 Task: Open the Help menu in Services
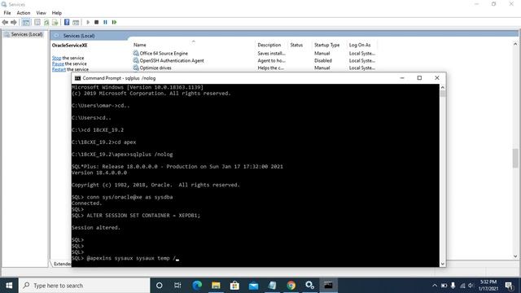[56, 13]
